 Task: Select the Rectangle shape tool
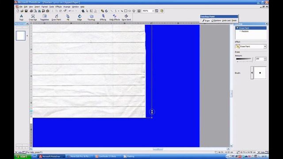pos(126,11)
